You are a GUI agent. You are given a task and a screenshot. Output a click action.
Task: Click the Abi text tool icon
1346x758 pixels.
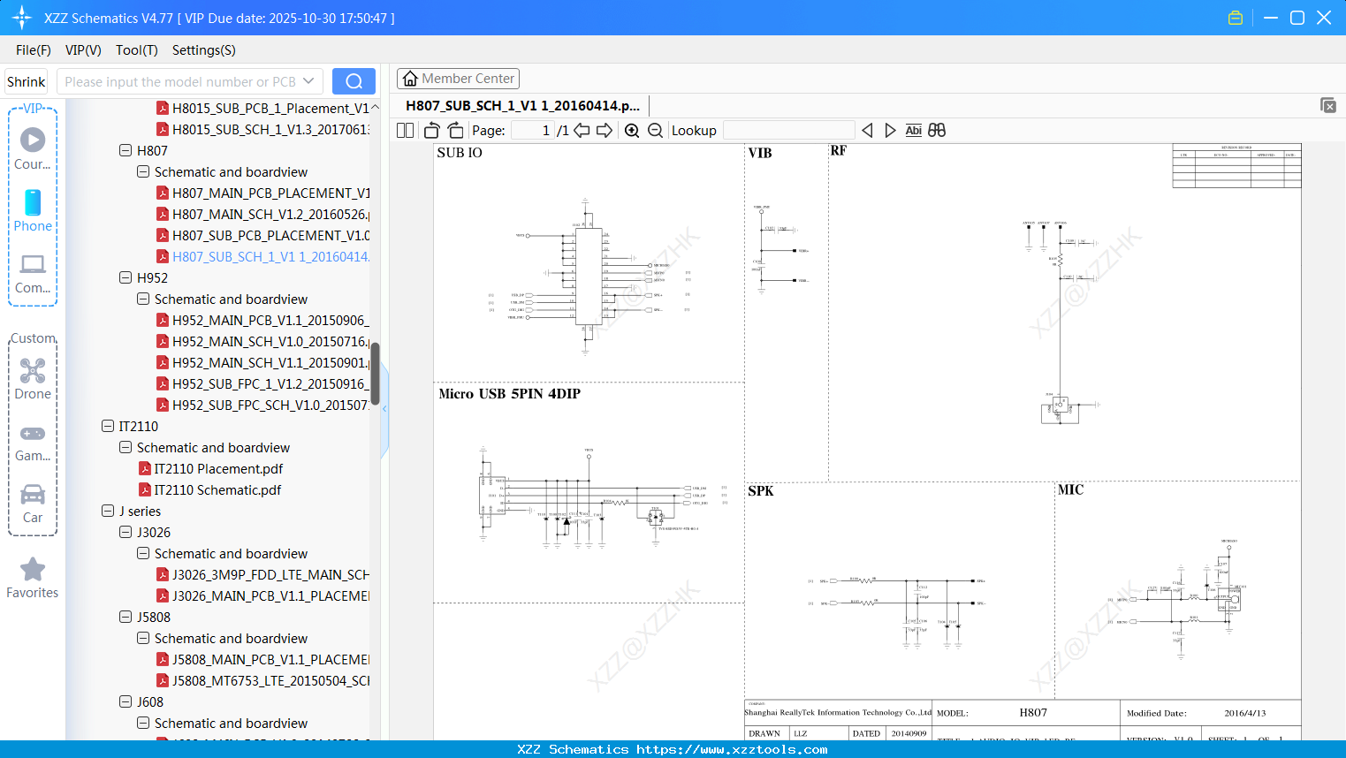pyautogui.click(x=914, y=130)
